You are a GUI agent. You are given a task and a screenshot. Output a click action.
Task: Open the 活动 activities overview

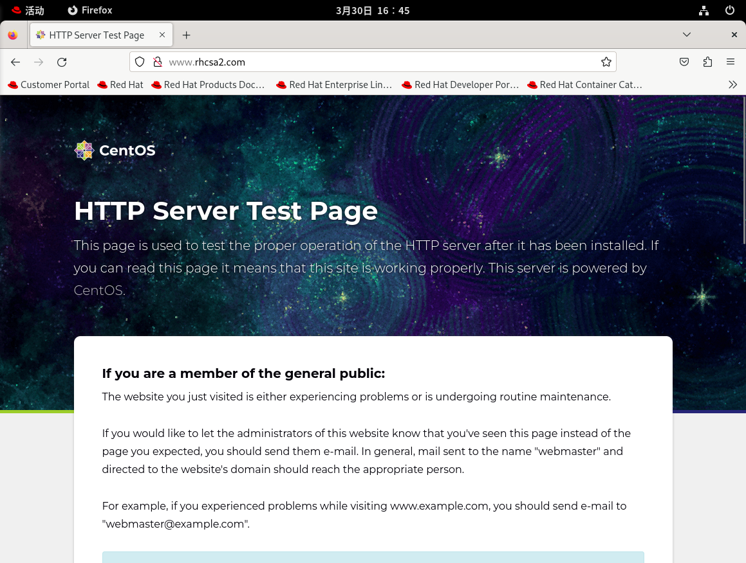(x=28, y=10)
